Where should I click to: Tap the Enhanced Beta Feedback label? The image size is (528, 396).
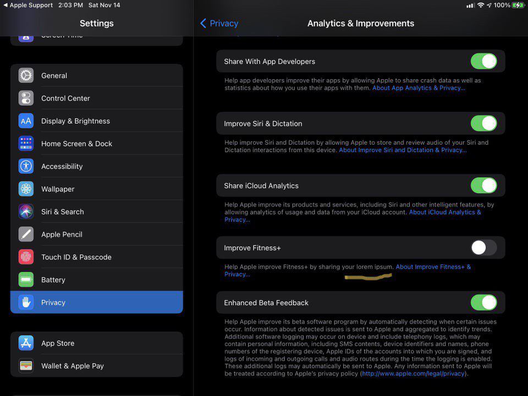pyautogui.click(x=266, y=302)
